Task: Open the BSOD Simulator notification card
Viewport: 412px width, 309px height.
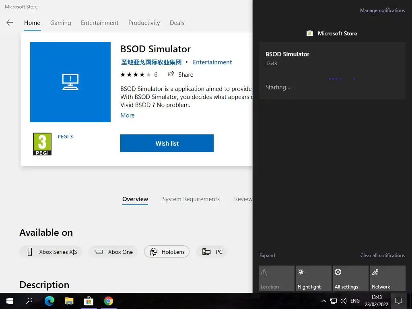Action: coord(332,70)
